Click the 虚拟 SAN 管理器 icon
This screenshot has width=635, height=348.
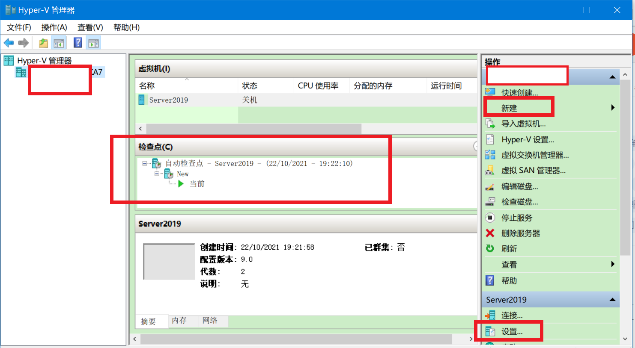(x=490, y=170)
